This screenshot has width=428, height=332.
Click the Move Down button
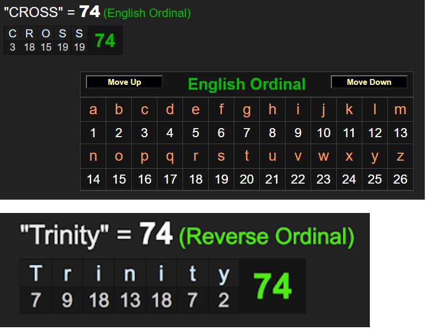pos(369,82)
